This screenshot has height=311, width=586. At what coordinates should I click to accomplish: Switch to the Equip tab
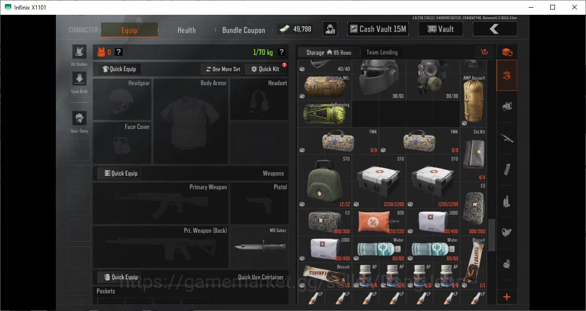[x=129, y=30]
